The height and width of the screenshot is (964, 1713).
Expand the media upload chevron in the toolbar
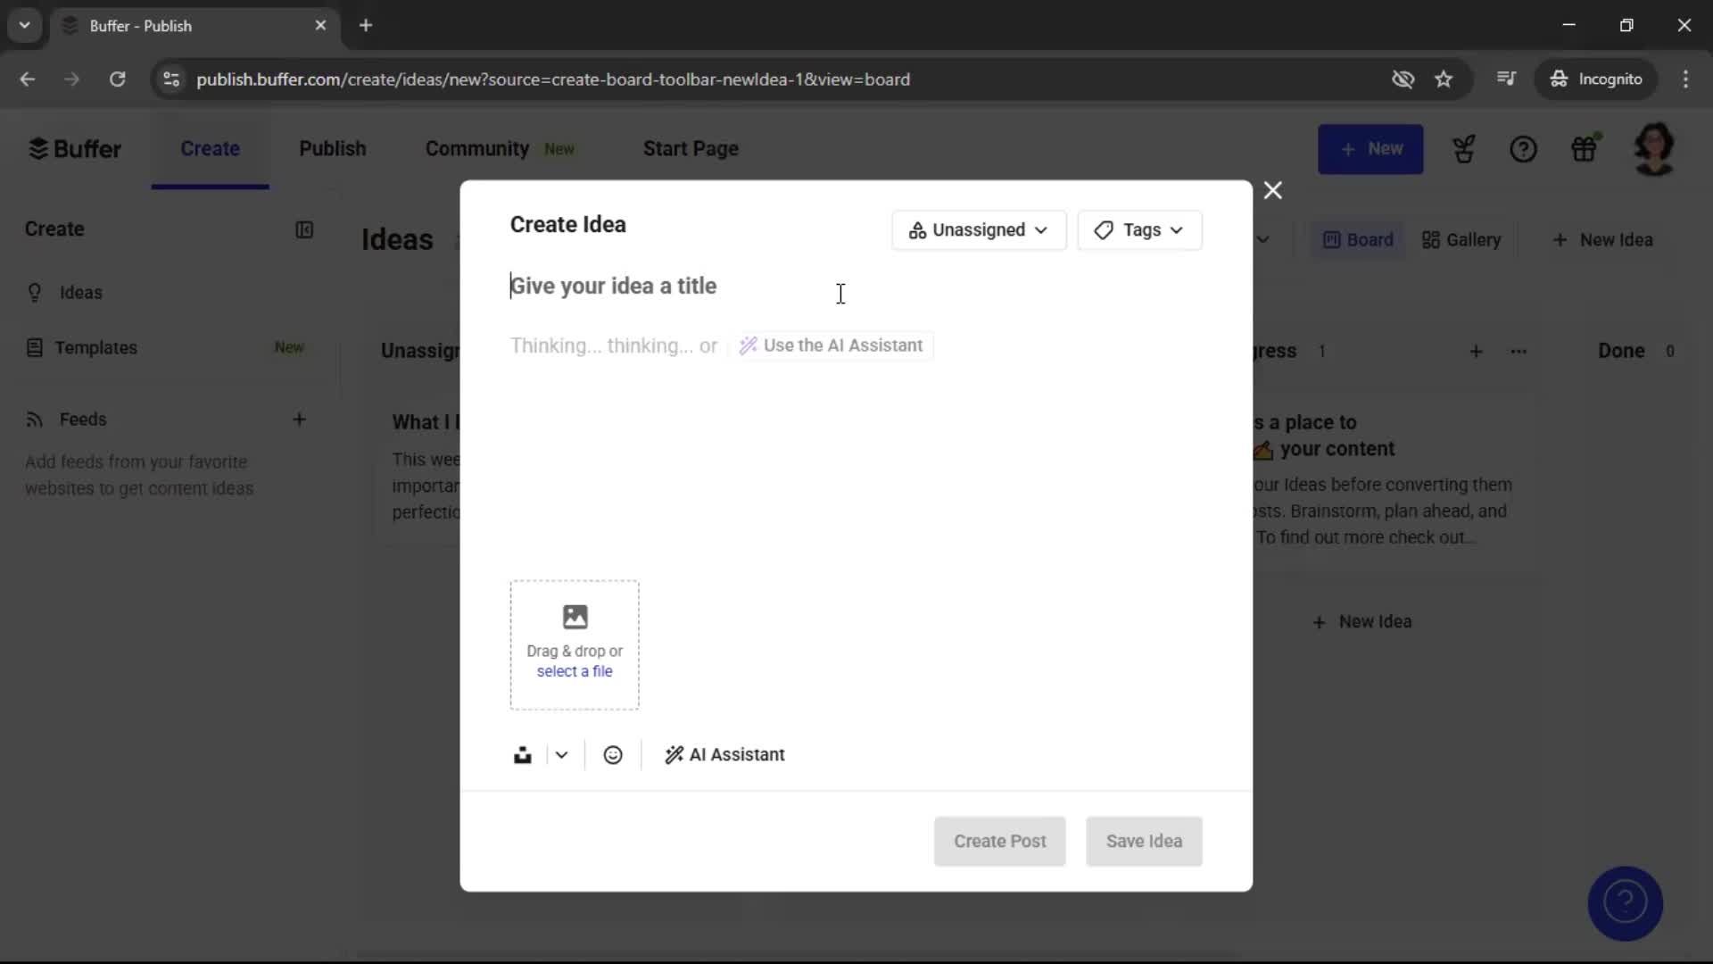coord(560,754)
